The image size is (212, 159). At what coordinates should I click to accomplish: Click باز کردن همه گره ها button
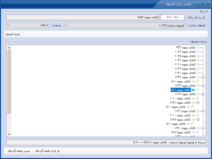[48, 151]
